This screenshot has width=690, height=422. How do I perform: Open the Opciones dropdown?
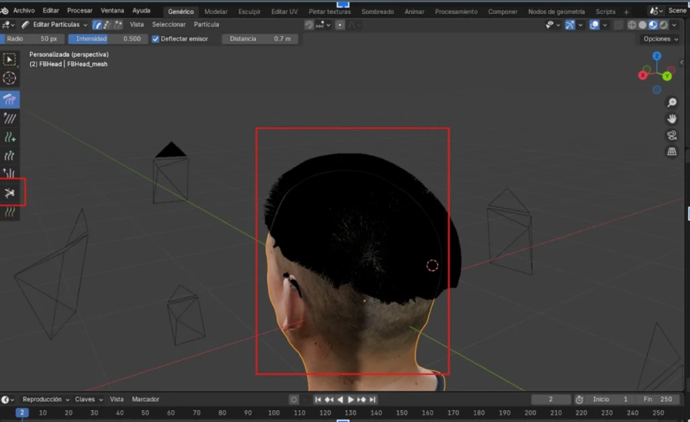point(659,39)
